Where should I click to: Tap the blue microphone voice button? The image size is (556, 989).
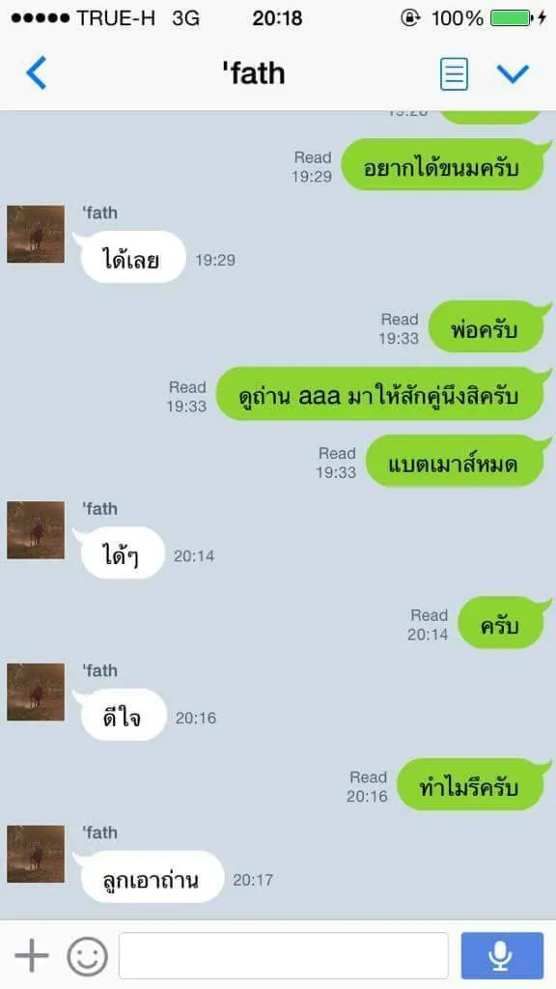pyautogui.click(x=502, y=955)
